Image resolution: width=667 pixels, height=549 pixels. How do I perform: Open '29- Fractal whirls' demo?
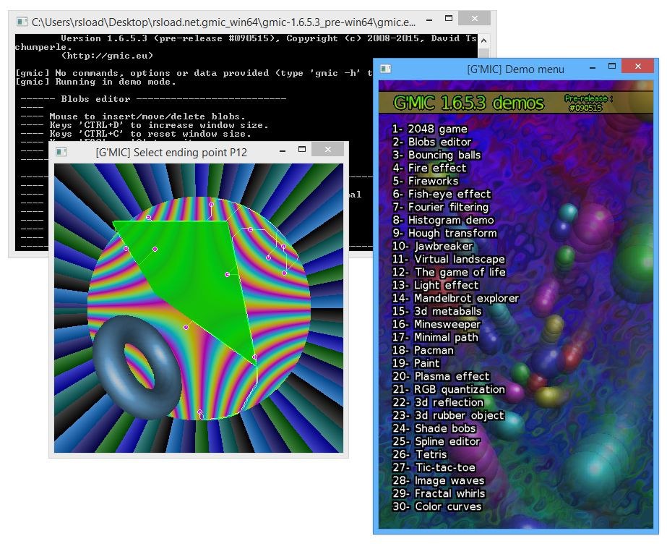click(439, 493)
